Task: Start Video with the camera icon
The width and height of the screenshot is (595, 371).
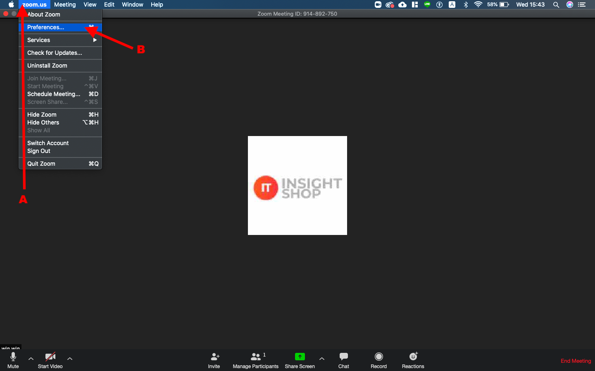Action: [50, 360]
